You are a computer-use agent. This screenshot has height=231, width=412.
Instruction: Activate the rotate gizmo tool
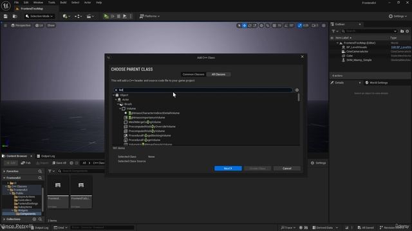(250, 26)
